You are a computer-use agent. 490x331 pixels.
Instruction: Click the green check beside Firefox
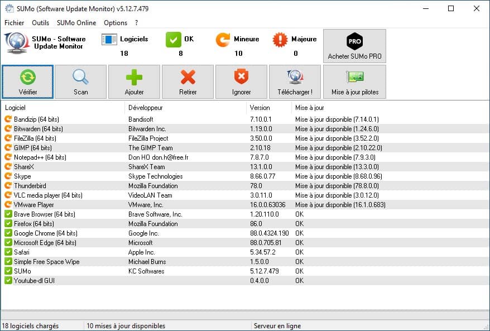tap(8, 223)
